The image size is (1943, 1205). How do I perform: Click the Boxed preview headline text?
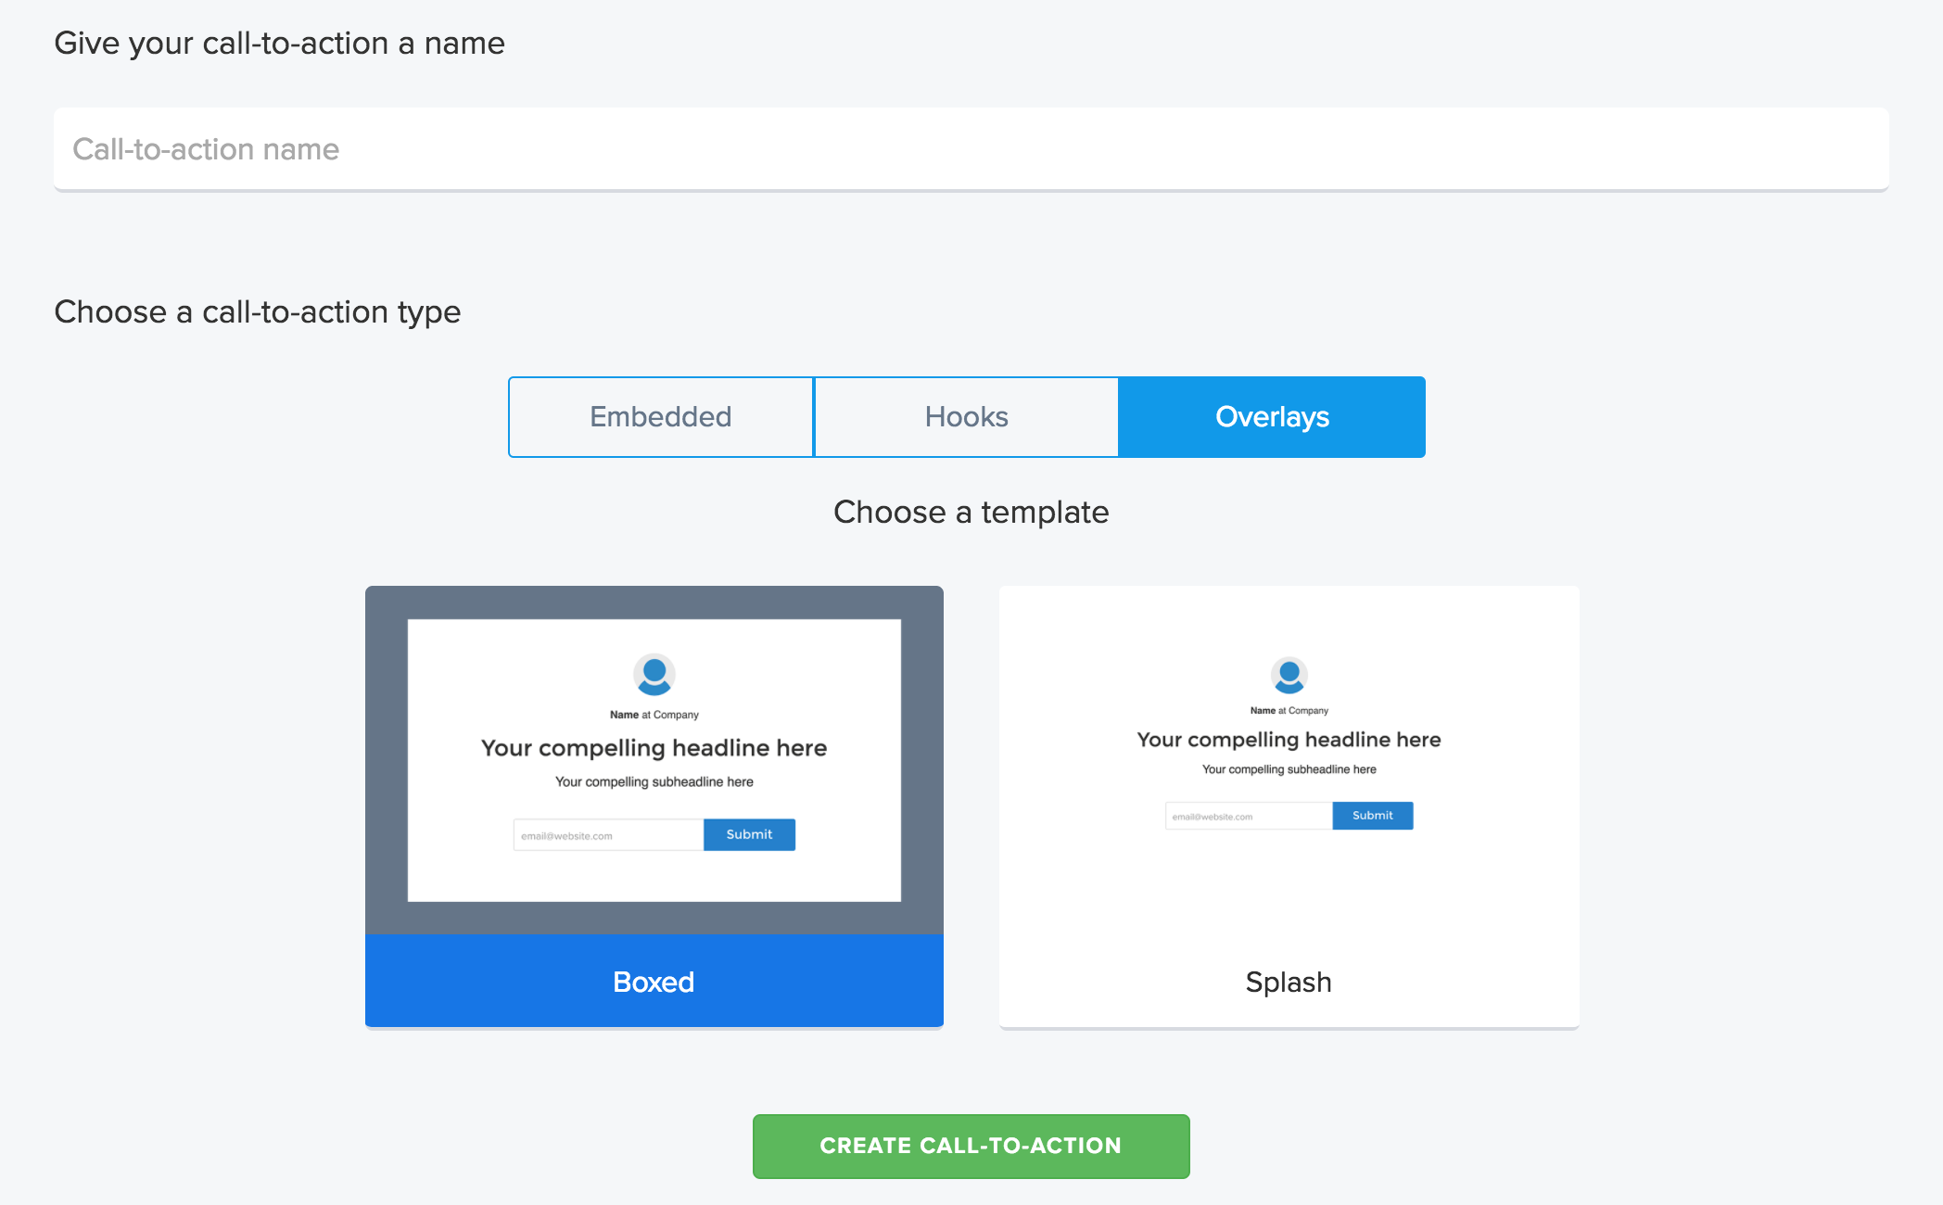[x=654, y=748]
